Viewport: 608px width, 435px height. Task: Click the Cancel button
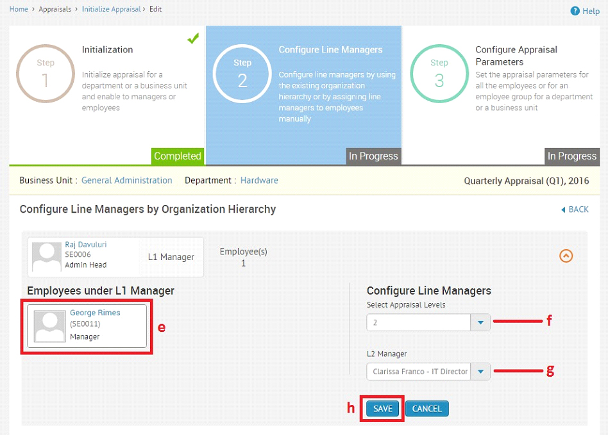(427, 409)
